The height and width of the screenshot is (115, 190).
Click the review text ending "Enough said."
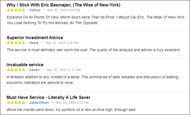(x=71, y=110)
